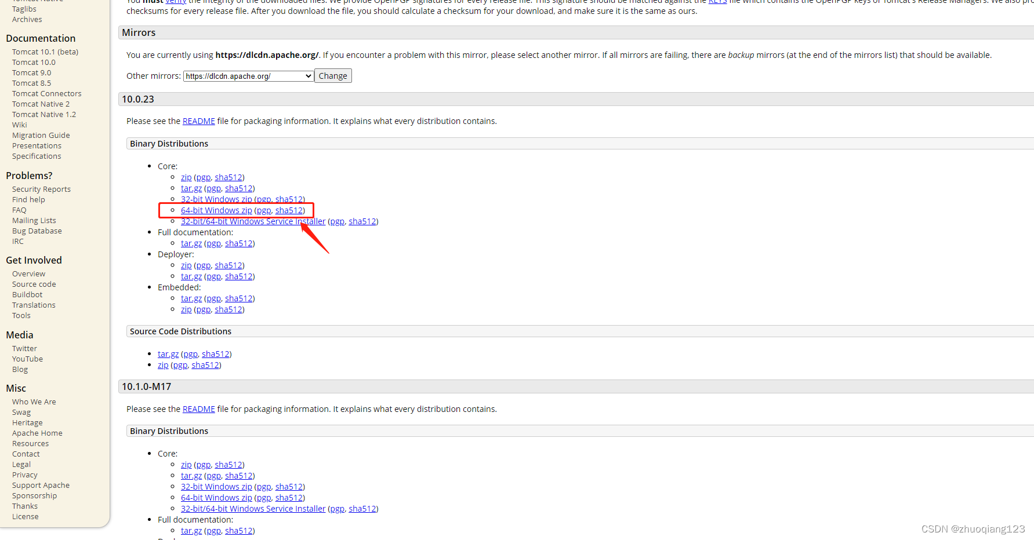The height and width of the screenshot is (540, 1034).
Task: Open Tomcat 9.0 documentation
Action: pos(31,73)
